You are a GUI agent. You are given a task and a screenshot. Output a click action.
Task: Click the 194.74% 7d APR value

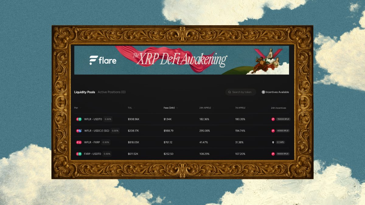pos(240,131)
